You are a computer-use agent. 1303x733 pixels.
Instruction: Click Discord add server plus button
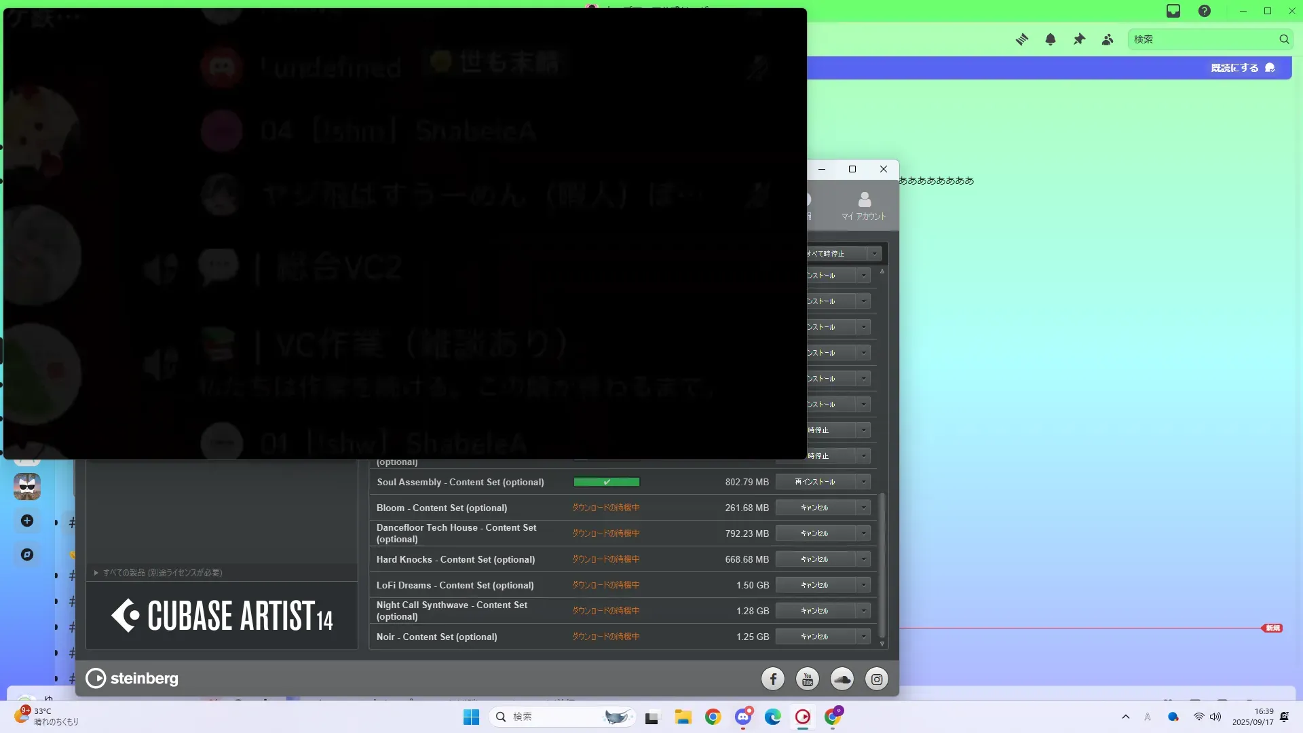coord(27,521)
